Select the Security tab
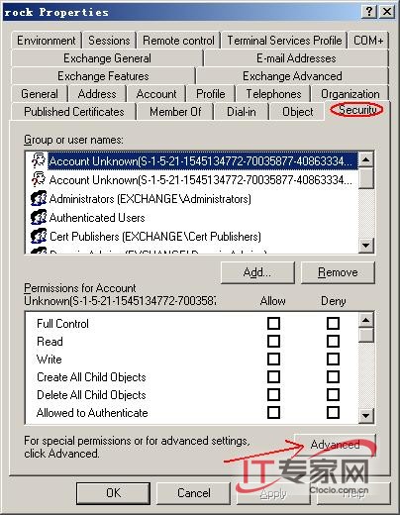Screen dimensions: 400x515 click(x=357, y=110)
